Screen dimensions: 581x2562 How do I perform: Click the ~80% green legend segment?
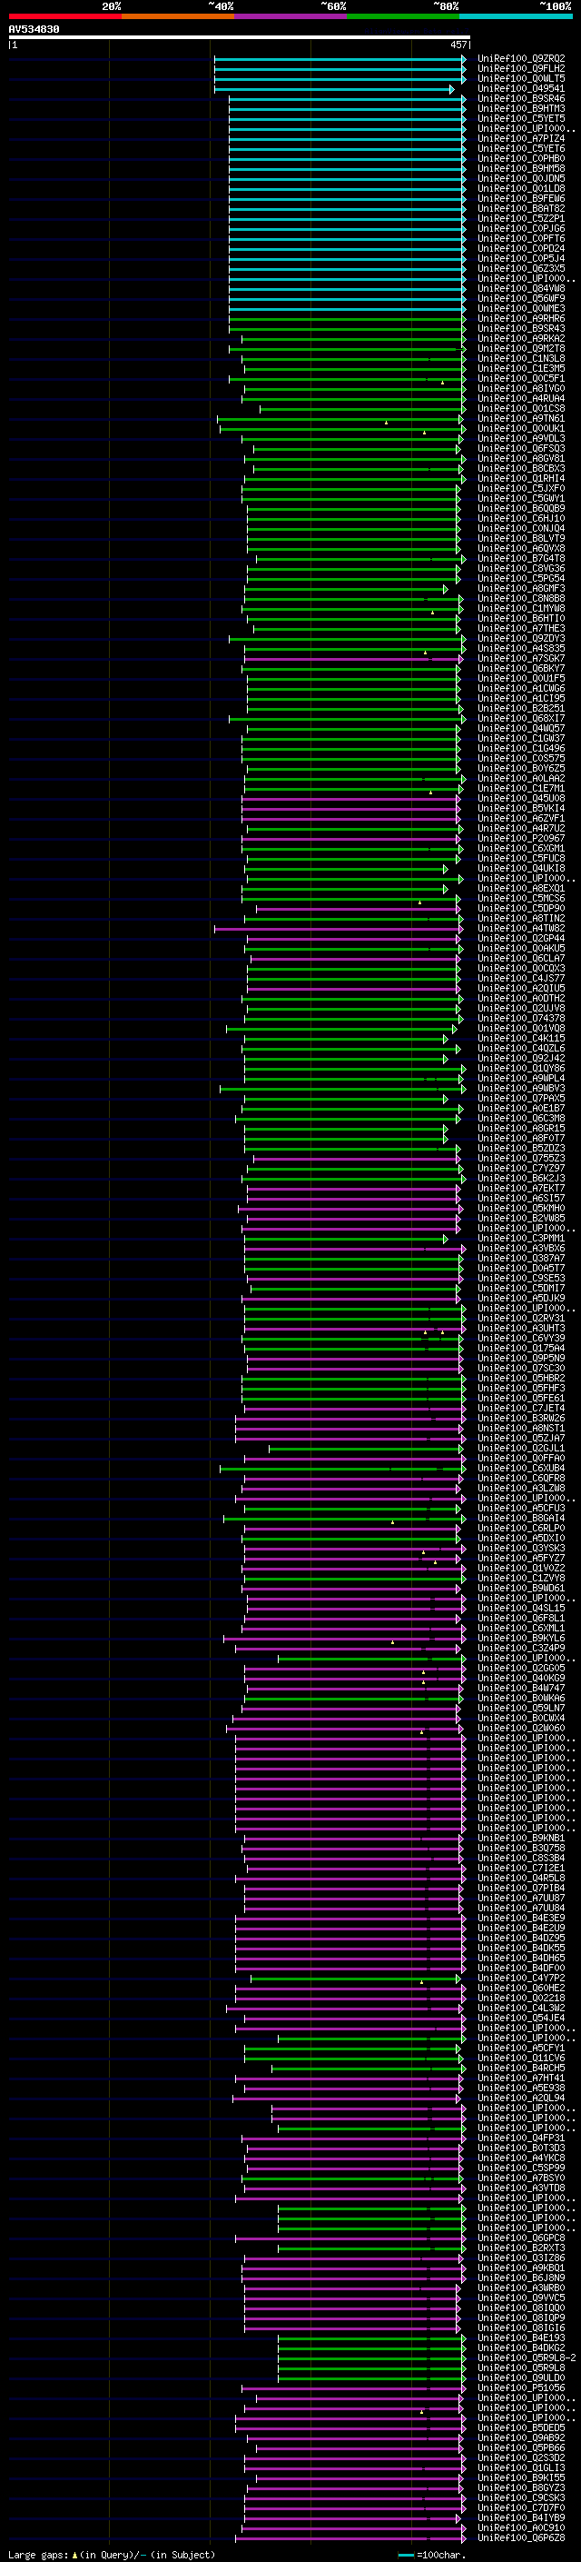(403, 16)
